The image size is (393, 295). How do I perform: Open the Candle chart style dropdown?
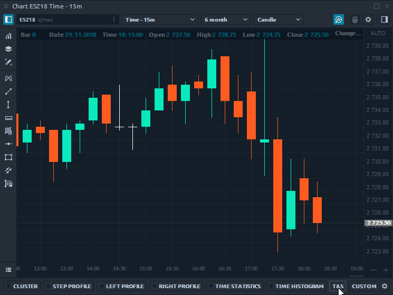(x=279, y=19)
